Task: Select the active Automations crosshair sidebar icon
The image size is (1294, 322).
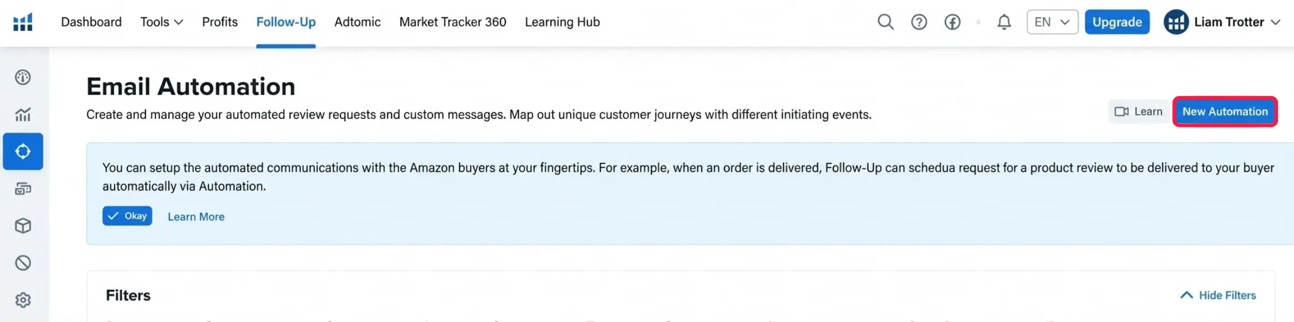Action: tap(23, 151)
